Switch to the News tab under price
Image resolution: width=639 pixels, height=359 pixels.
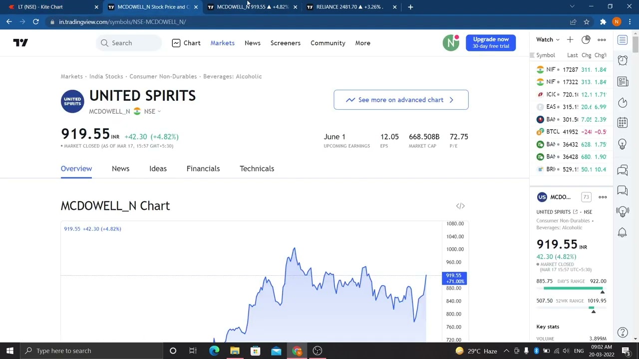120,169
